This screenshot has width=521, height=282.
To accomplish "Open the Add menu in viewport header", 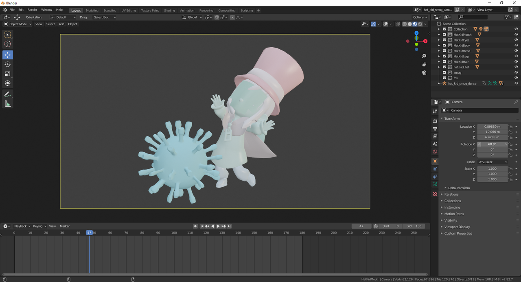I will point(61,24).
